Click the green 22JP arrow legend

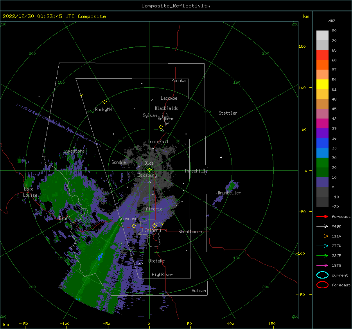(322, 255)
